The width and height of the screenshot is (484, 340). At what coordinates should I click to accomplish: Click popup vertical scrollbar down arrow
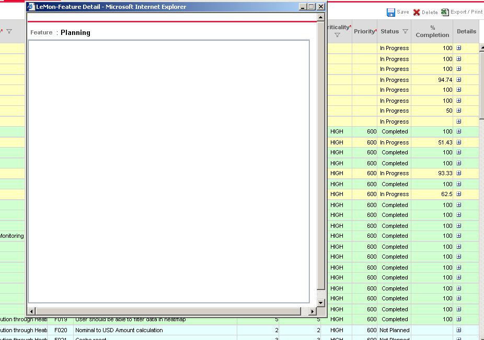[x=321, y=303]
